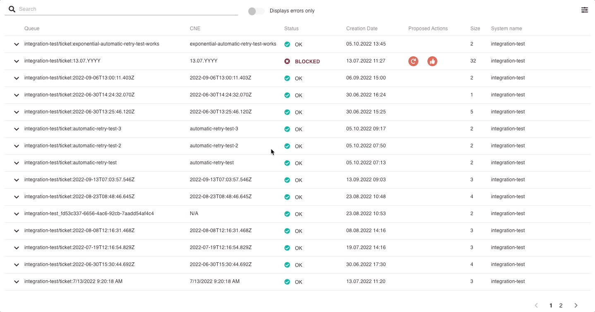The height and width of the screenshot is (312, 595).
Task: Enable the Displays errors only toggle
Action: point(256,11)
